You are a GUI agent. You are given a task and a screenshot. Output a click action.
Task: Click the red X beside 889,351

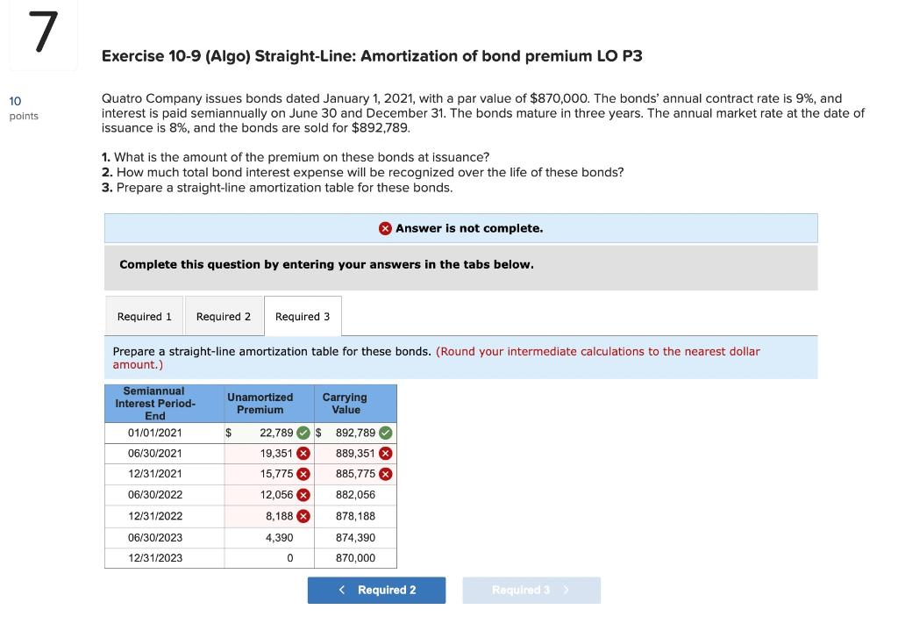[386, 453]
